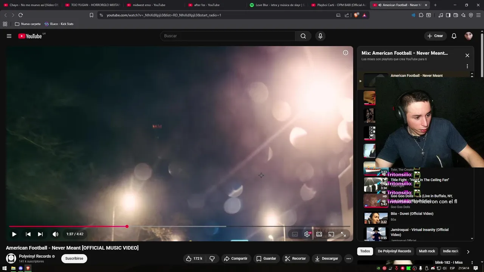Viewport: 484px width, 272px height.
Task: Open Brave playlist music note icon
Action: 441,15
